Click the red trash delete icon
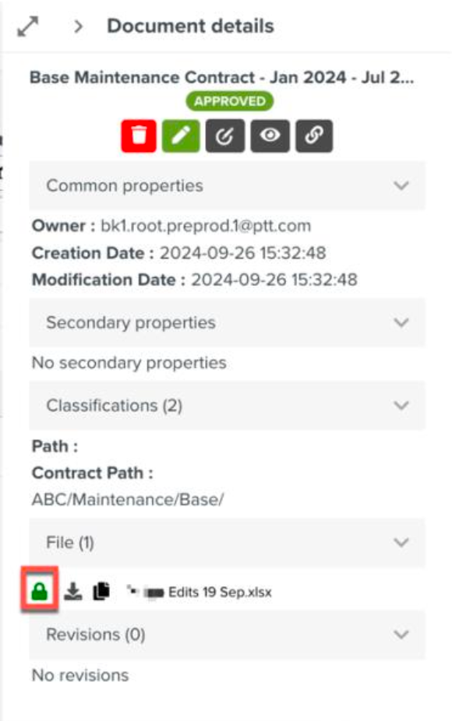The image size is (452, 721). [139, 136]
